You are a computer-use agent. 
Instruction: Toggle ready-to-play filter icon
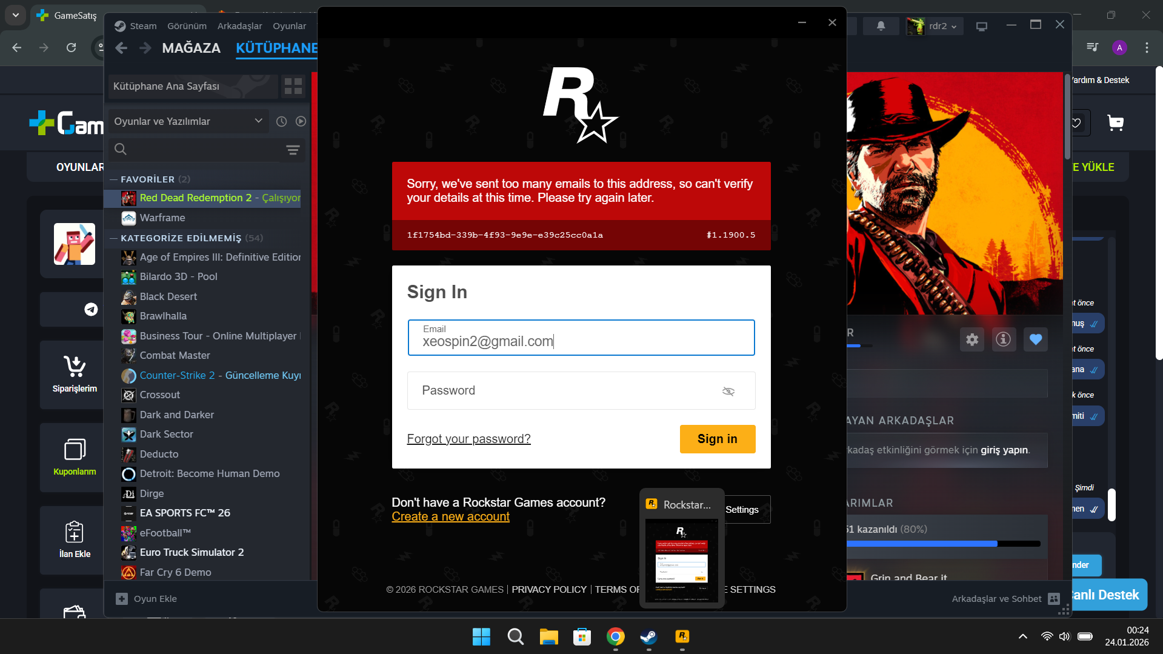[301, 121]
